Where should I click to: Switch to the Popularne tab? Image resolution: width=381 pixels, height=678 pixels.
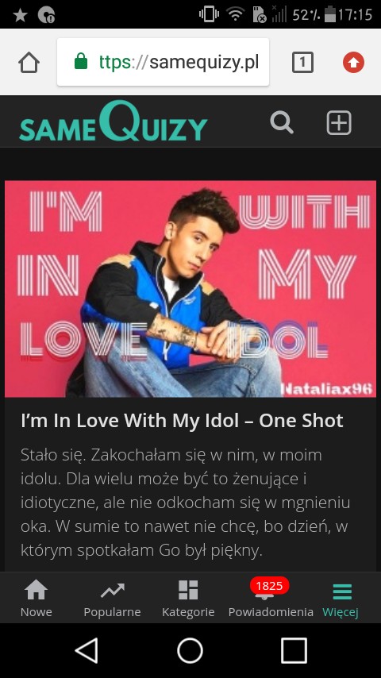(112, 599)
